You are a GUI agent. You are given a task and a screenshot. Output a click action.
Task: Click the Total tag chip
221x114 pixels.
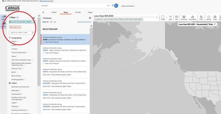105,19
